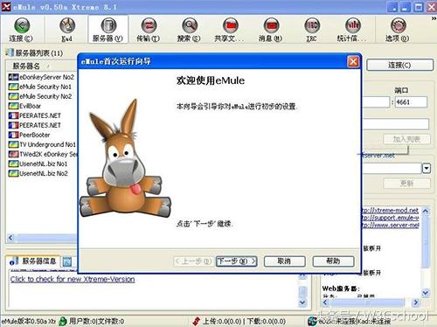Click Cancel (取消) in the wizard
Image resolution: width=437 pixels, height=327 pixels.
coord(284,261)
